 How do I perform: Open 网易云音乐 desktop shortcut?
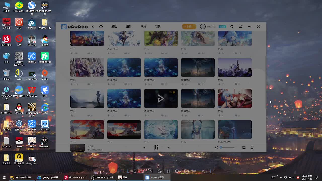click(6, 40)
